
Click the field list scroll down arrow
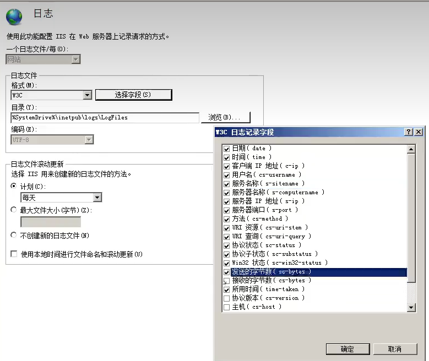click(x=411, y=308)
